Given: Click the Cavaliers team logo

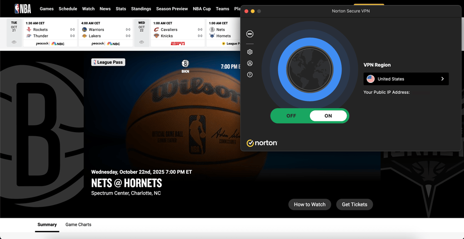Looking at the screenshot, I should coord(156,29).
